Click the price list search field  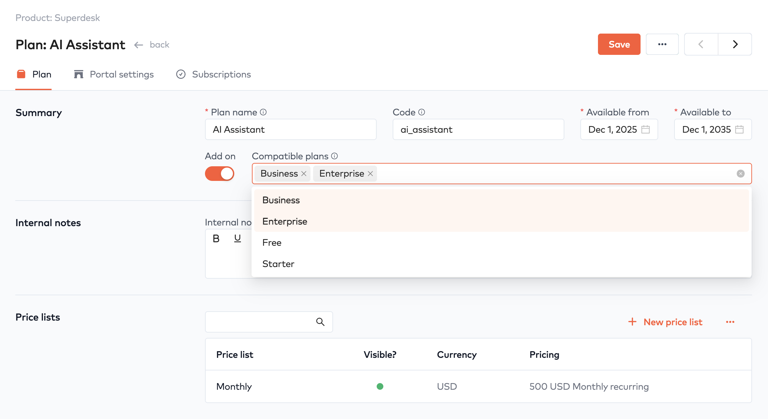point(269,322)
